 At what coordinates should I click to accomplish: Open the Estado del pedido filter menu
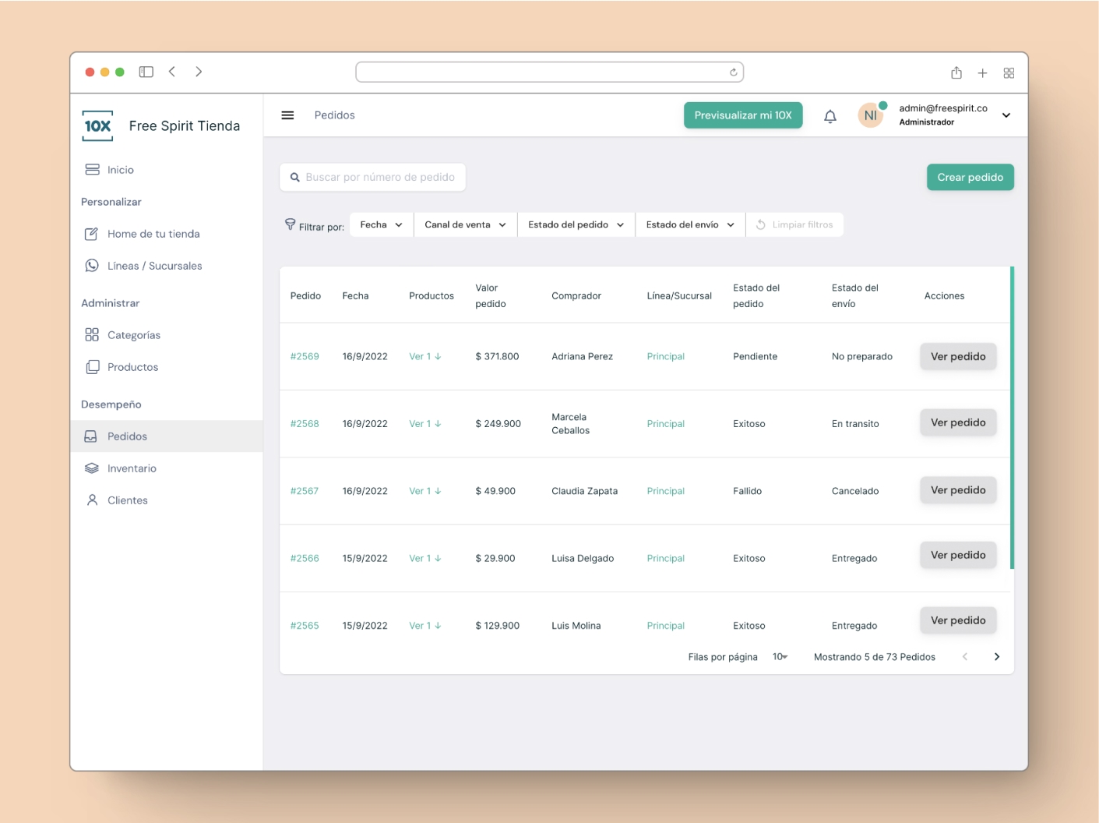pos(576,224)
